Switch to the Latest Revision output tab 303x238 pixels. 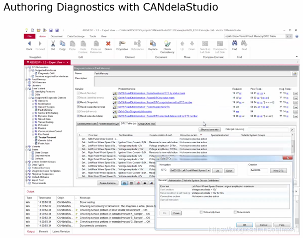(61, 232)
